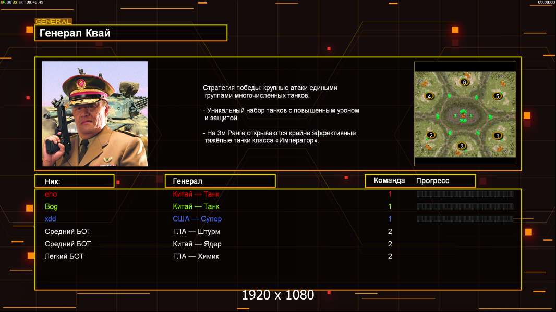
Task: Click team number for 'ГЛА — Химик' row
Action: pos(390,256)
